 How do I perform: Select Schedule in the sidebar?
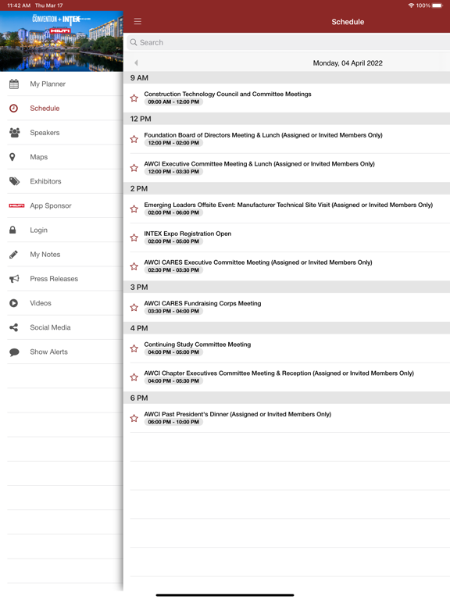[x=61, y=109]
